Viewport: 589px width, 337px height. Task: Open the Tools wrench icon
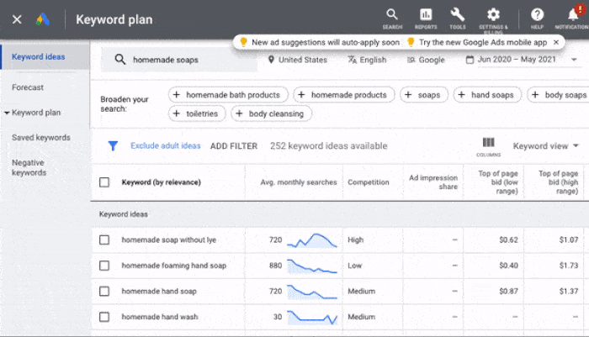tap(458, 14)
